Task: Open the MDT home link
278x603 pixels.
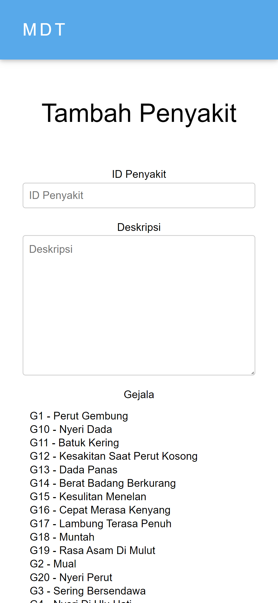Action: [44, 29]
